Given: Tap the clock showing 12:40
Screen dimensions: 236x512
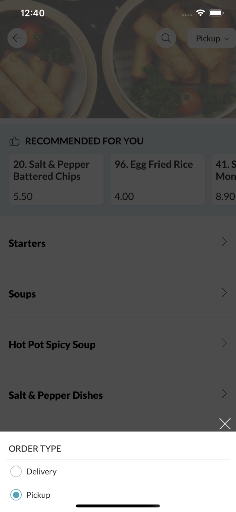Looking at the screenshot, I should pyautogui.click(x=32, y=13).
